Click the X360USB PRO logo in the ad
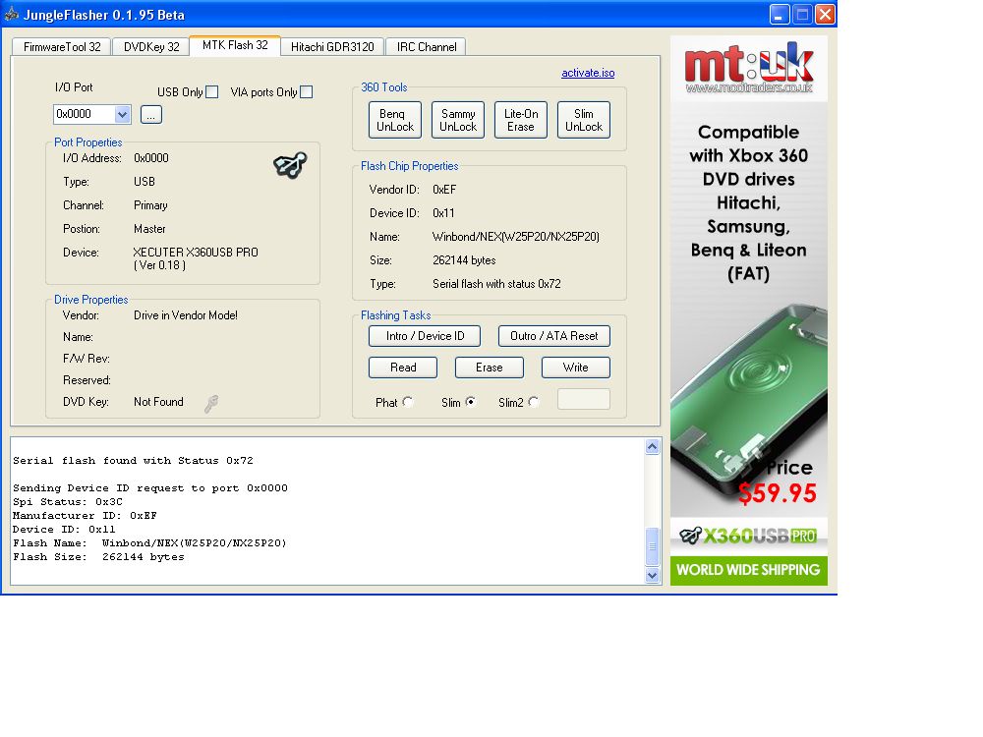 [748, 536]
